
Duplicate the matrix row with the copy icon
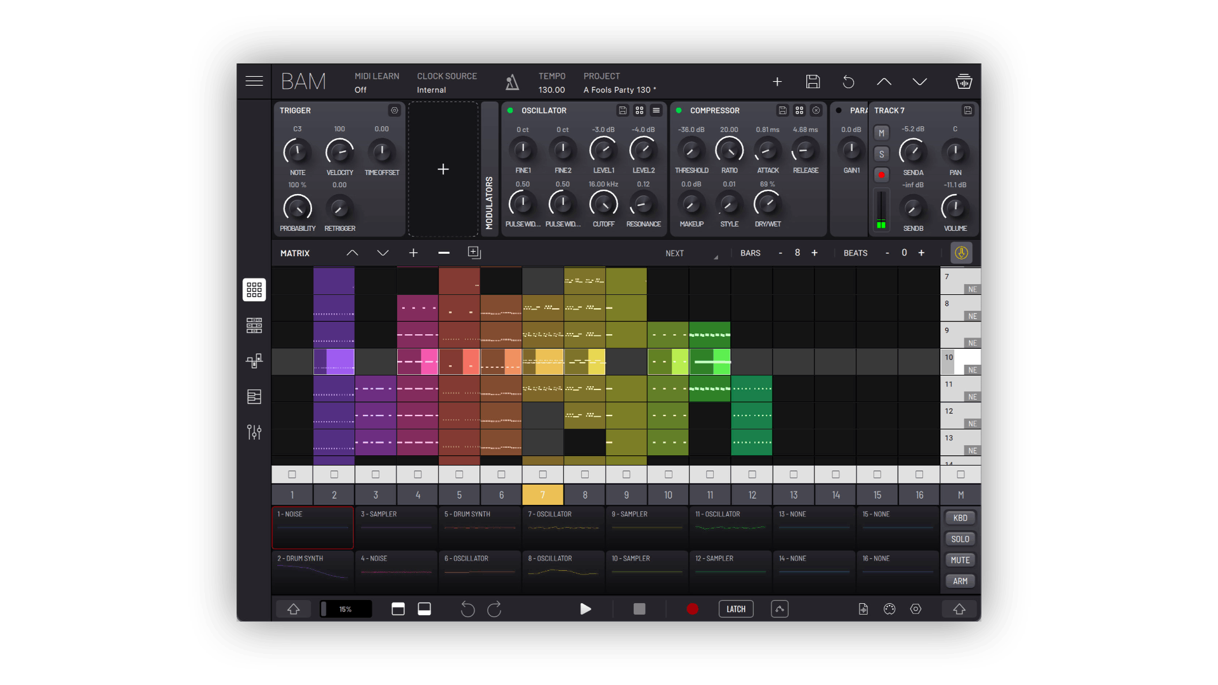coord(474,252)
